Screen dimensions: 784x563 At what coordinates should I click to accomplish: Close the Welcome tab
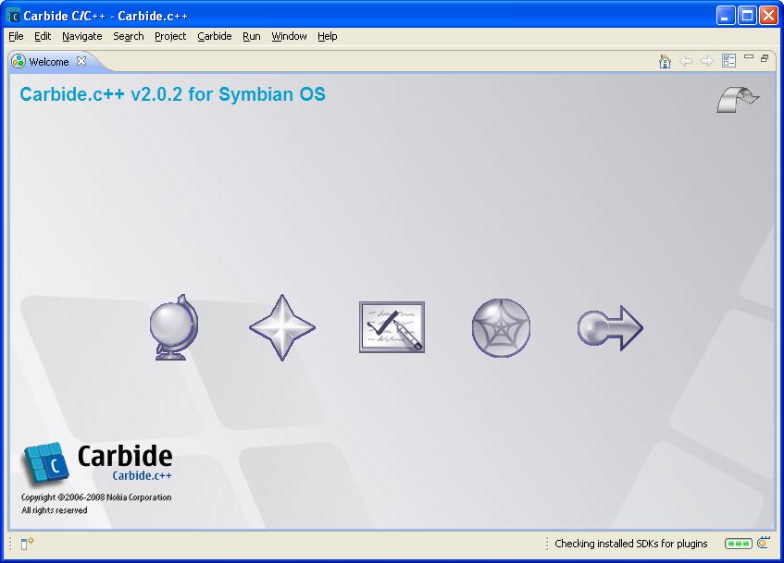pos(81,61)
